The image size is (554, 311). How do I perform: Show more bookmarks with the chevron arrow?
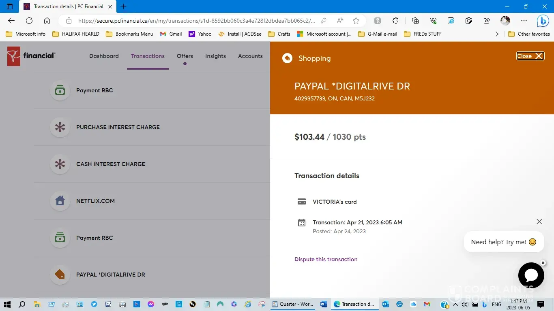[497, 34]
